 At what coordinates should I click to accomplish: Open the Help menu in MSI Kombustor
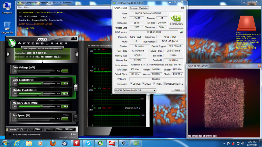26,7
